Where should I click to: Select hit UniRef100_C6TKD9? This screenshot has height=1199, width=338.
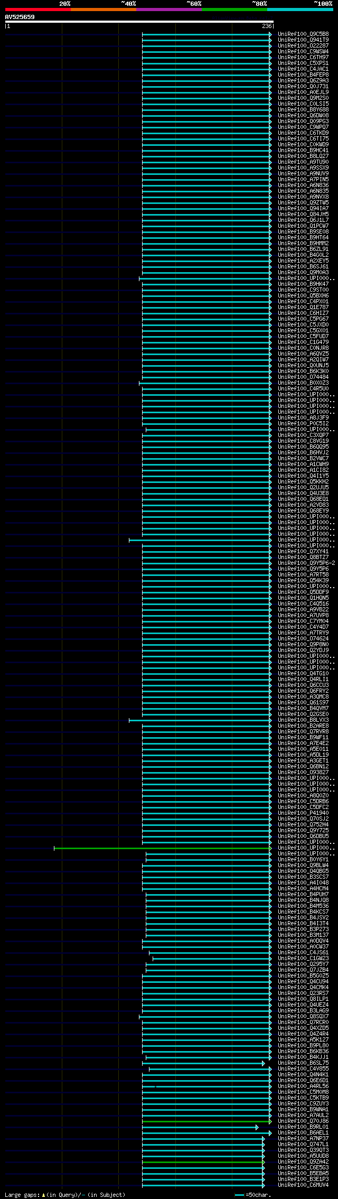(303, 133)
